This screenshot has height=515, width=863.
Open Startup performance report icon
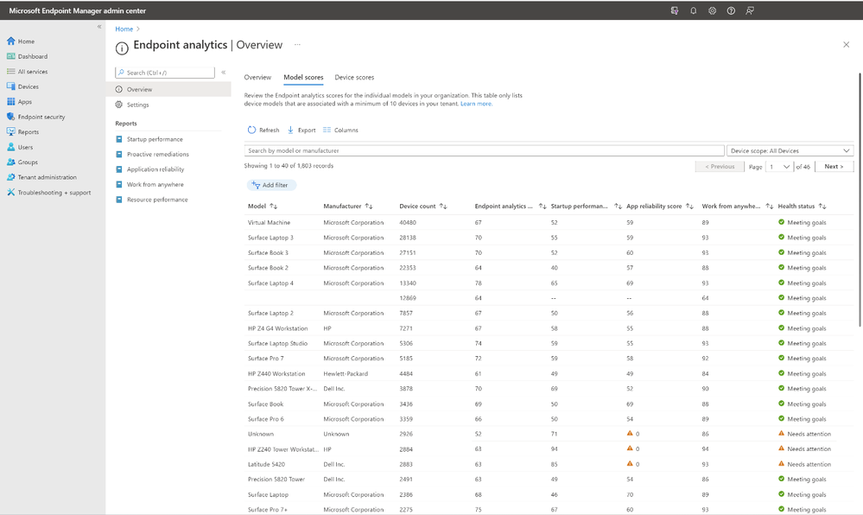click(x=119, y=139)
